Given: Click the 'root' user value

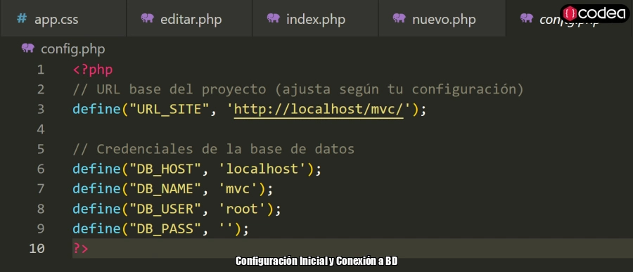Looking at the screenshot, I should [242, 209].
